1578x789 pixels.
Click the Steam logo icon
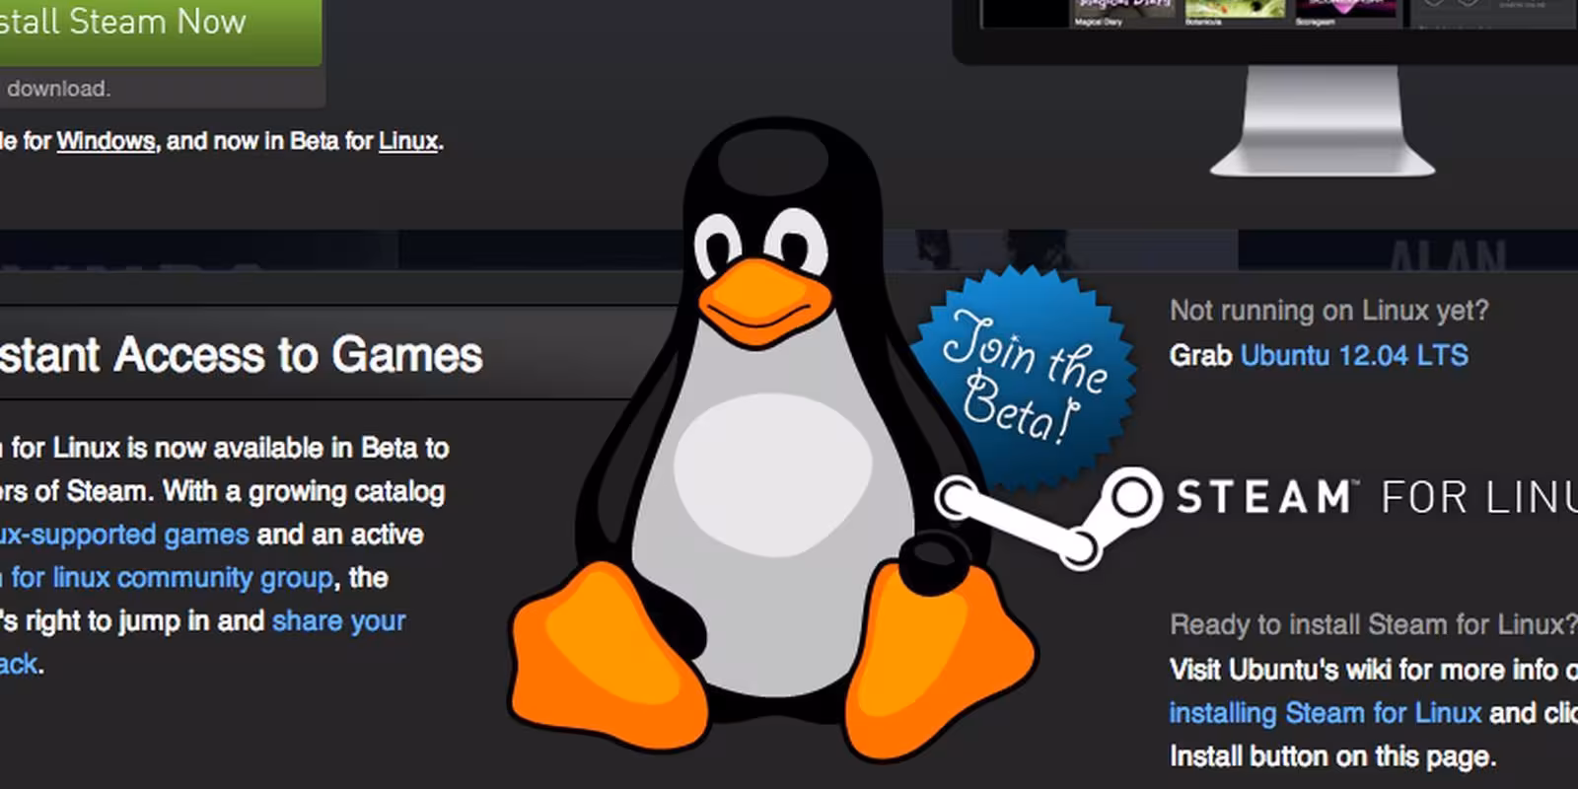1048,518
